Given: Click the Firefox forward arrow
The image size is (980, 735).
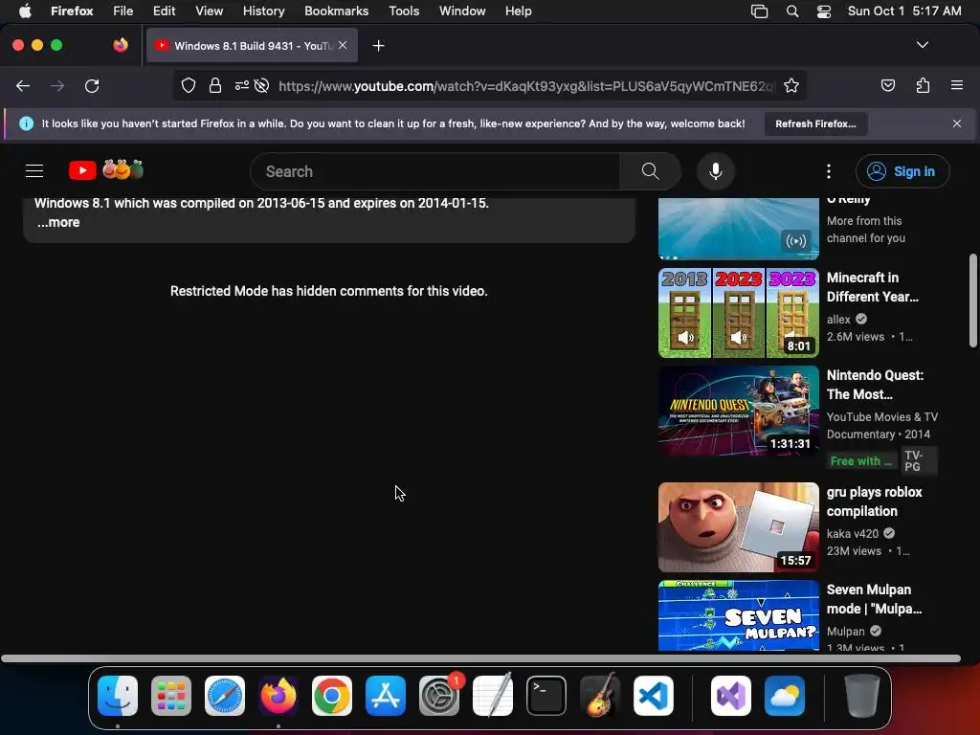Looking at the screenshot, I should click(57, 85).
